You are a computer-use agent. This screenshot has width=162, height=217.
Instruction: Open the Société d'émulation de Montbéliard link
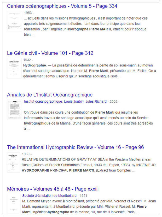point(49,196)
